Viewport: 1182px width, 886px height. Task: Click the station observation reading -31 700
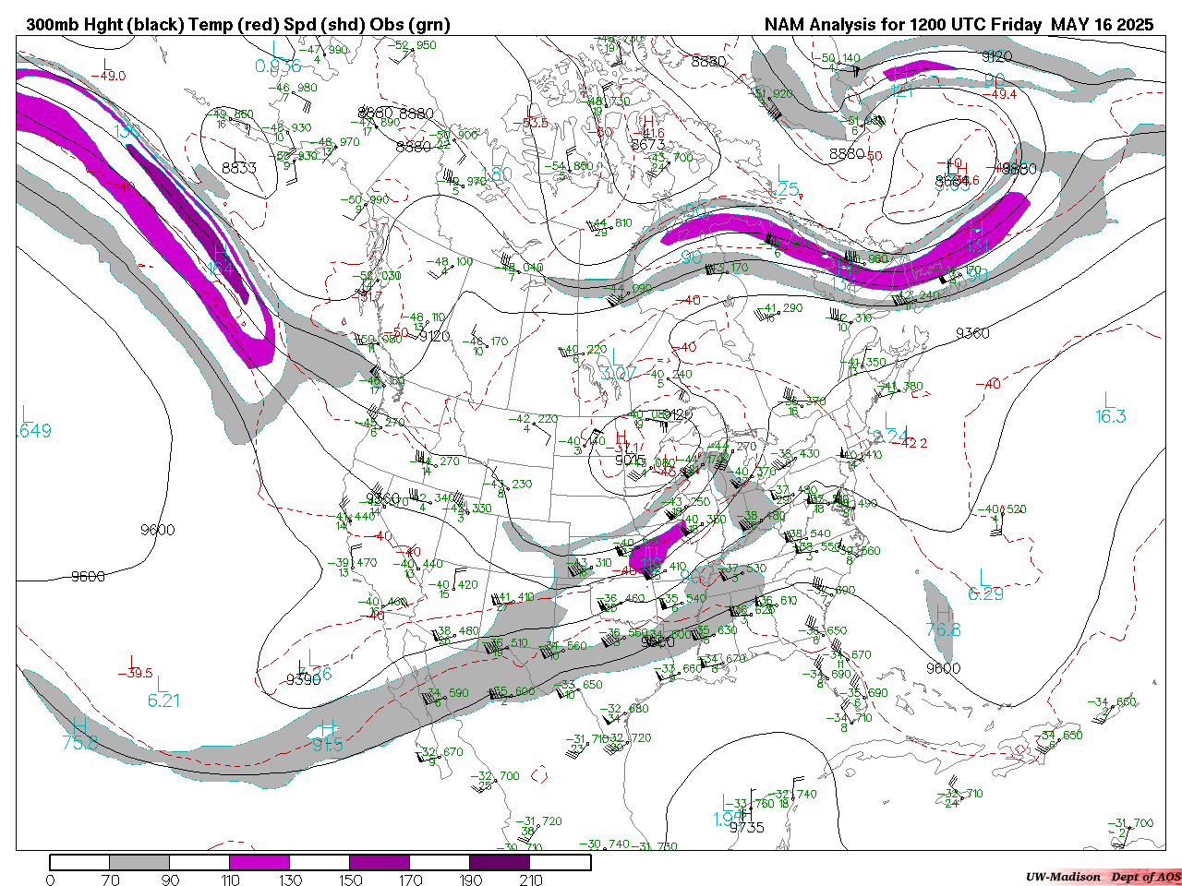[x=1130, y=823]
